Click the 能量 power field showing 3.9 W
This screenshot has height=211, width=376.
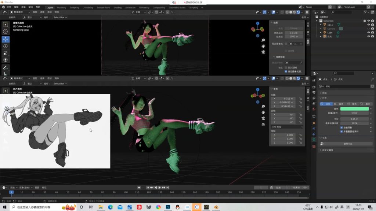coord(354,113)
